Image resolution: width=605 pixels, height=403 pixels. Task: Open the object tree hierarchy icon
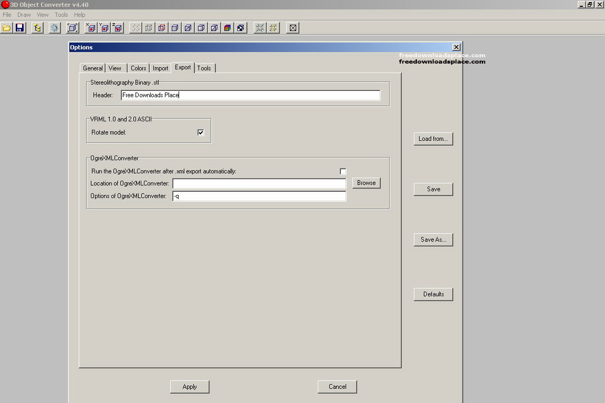point(37,28)
